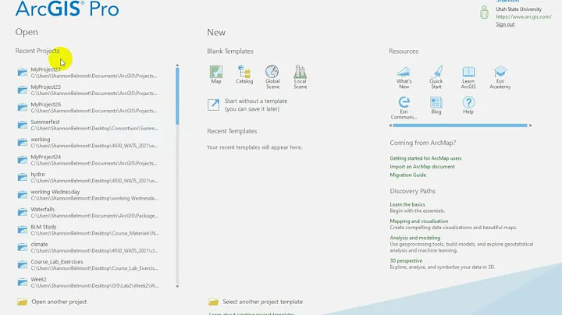Open the Esri Community resource
The image size is (562, 315).
click(x=404, y=108)
